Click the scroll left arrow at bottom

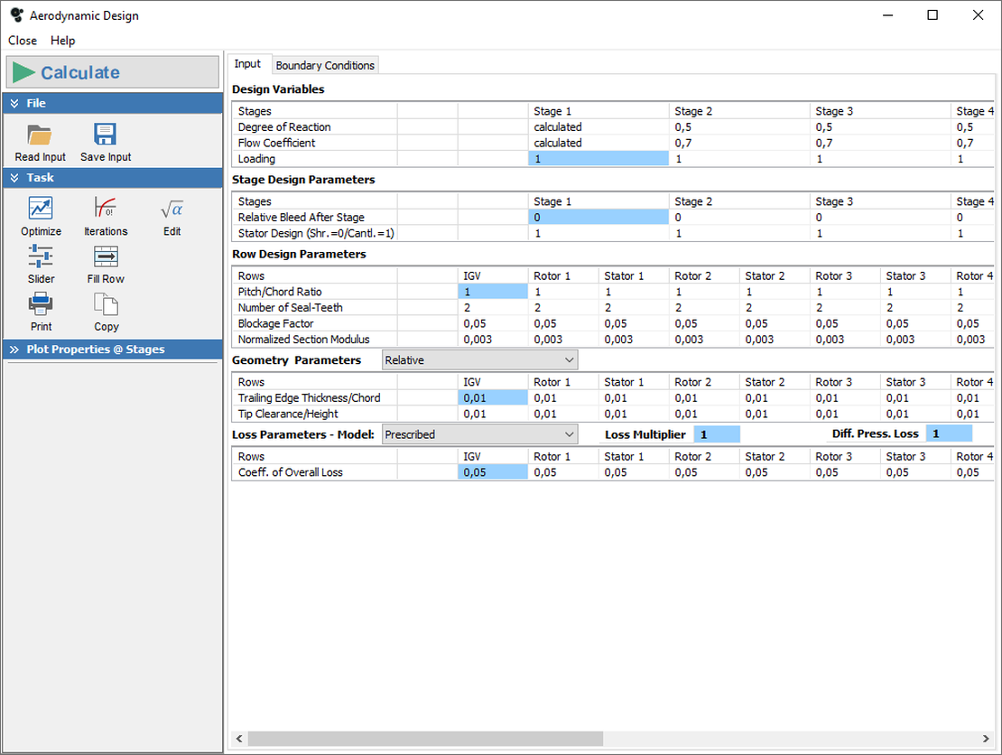click(239, 739)
